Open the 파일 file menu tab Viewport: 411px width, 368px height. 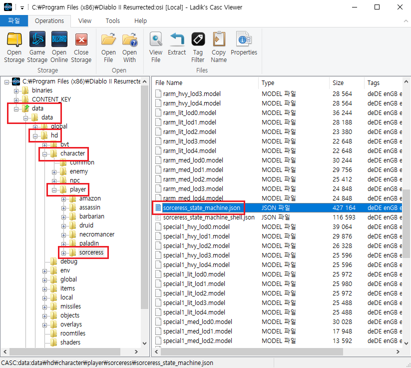click(x=14, y=20)
